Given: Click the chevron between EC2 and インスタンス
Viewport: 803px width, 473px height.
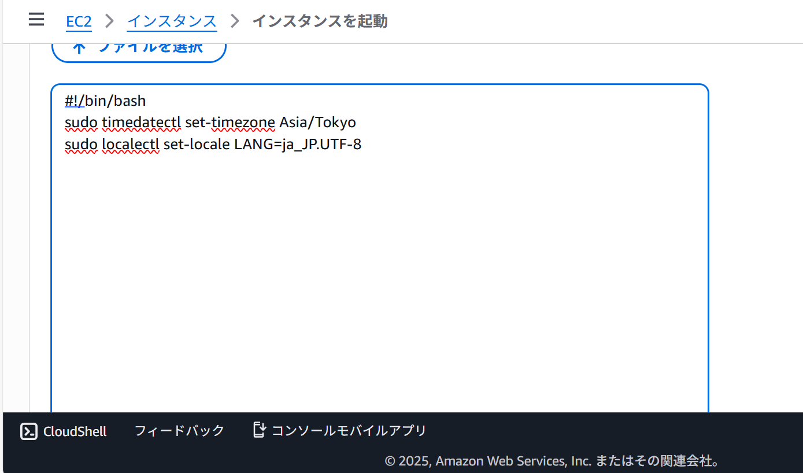Looking at the screenshot, I should coord(109,21).
